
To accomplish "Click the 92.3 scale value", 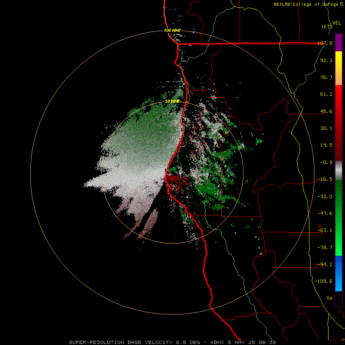I will [x=326, y=60].
